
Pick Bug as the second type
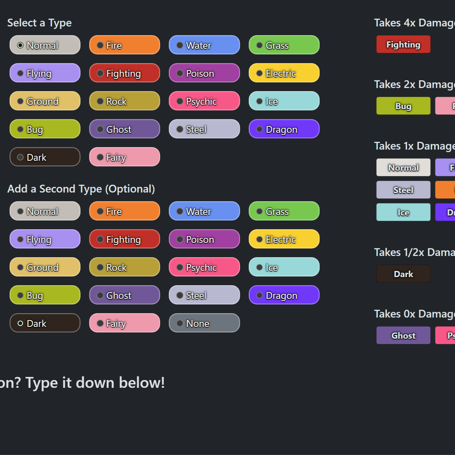45,295
